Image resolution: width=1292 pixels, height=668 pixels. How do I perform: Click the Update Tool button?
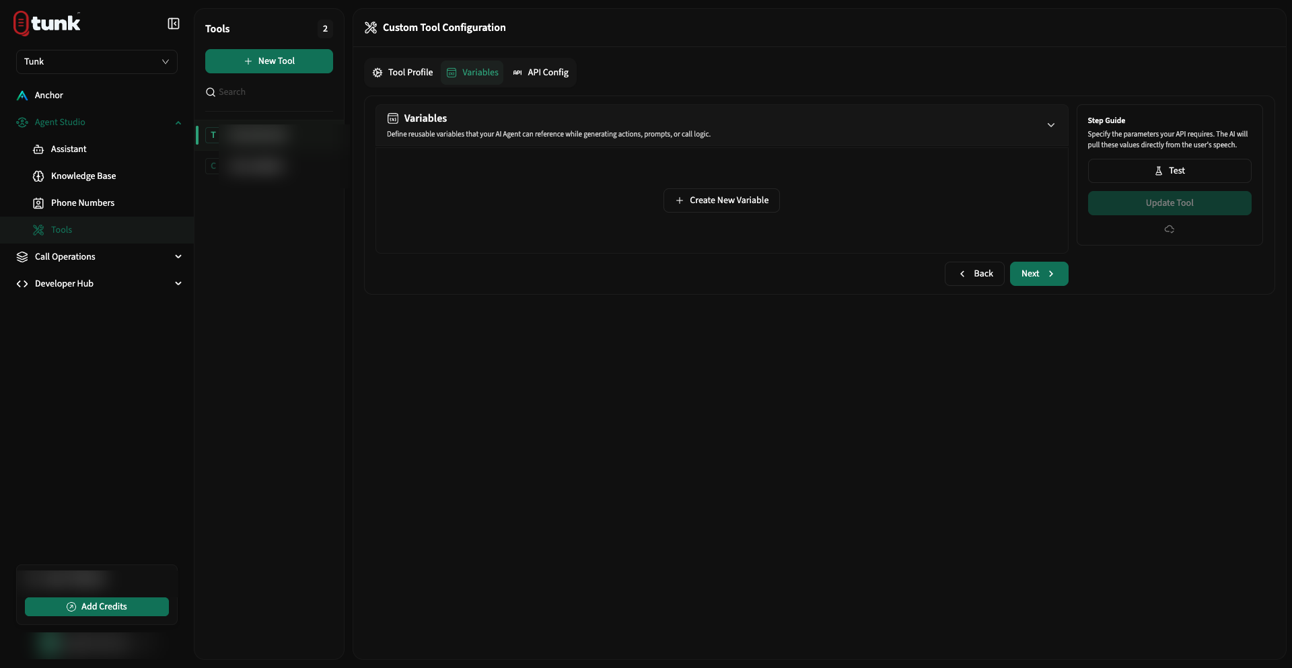pyautogui.click(x=1170, y=203)
